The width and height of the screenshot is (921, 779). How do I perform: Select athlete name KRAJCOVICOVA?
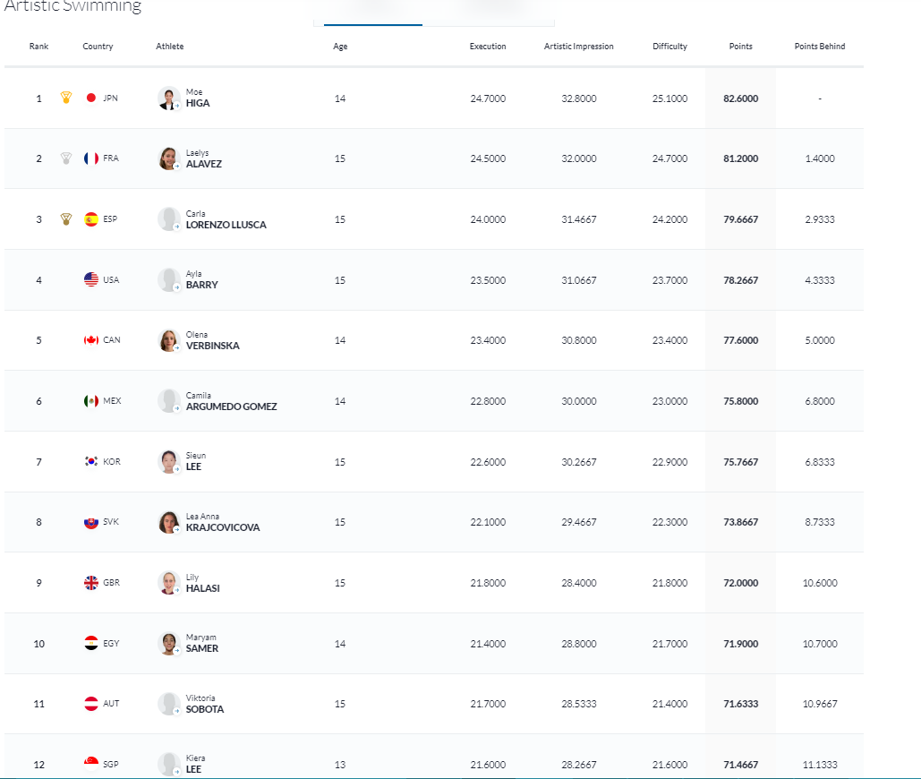coord(223,527)
